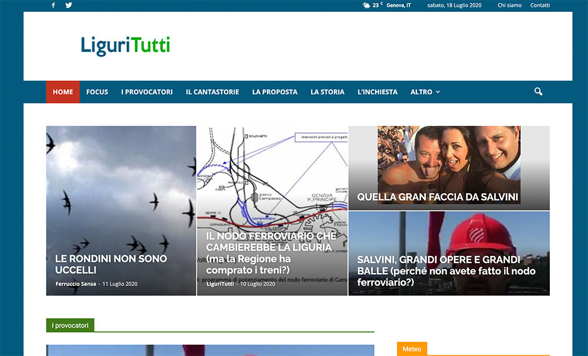The height and width of the screenshot is (356, 588).
Task: Open the Twitter profile icon
Action: tap(69, 5)
